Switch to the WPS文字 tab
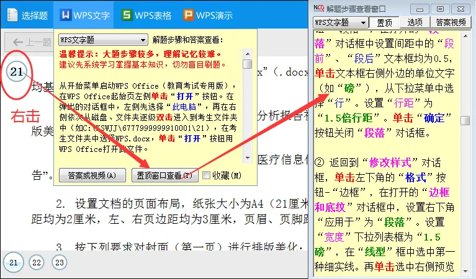Image resolution: width=476 pixels, height=279 pixels. click(84, 15)
